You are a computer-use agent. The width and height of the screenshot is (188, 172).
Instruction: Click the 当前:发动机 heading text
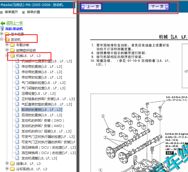14,29
